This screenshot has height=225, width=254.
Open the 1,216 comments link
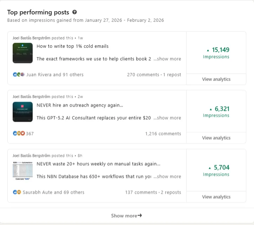[x=163, y=134]
